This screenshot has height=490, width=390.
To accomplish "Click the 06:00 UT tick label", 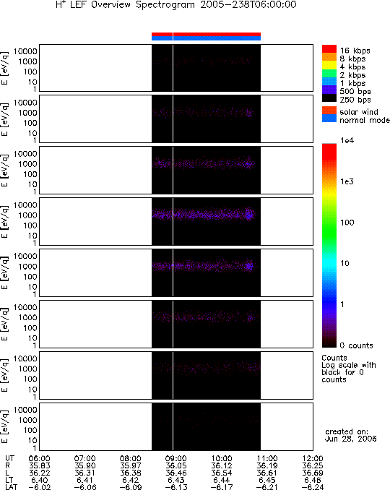I will coord(39,458).
